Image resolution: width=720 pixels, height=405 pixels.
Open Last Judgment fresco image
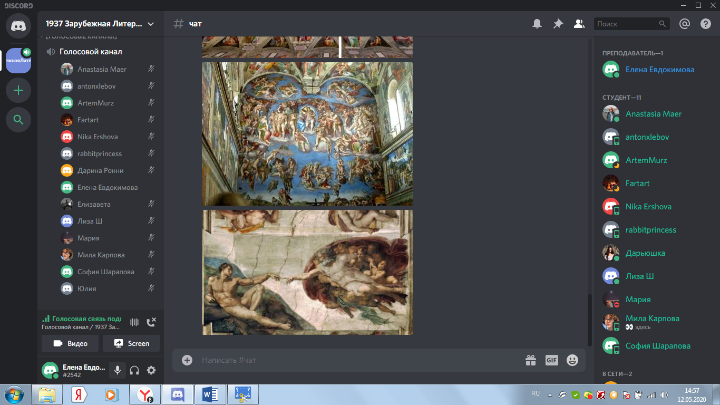[307, 134]
